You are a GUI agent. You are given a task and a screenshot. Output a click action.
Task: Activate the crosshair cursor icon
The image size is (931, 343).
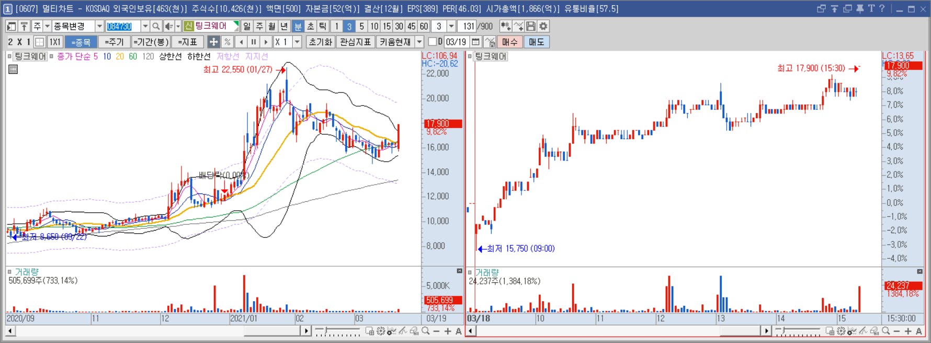point(213,42)
